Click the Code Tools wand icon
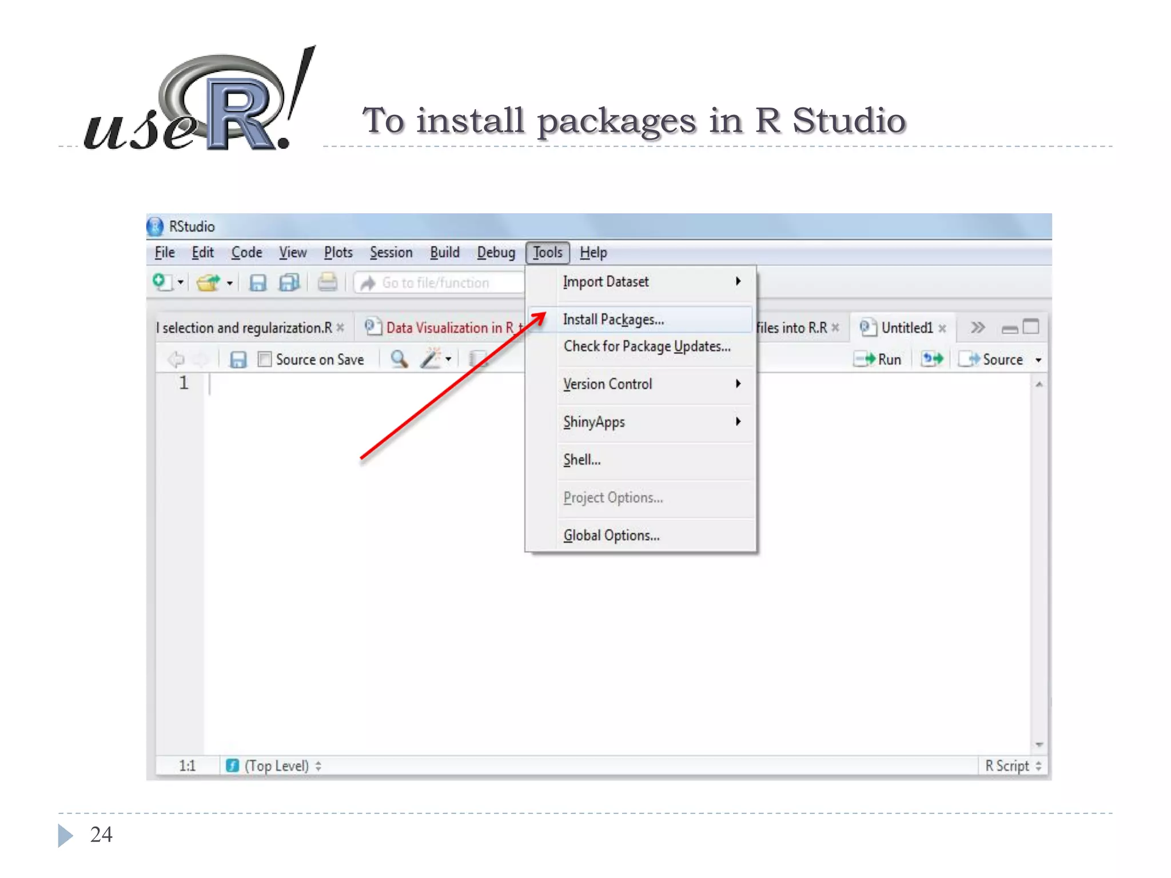The height and width of the screenshot is (878, 1171). (x=431, y=359)
